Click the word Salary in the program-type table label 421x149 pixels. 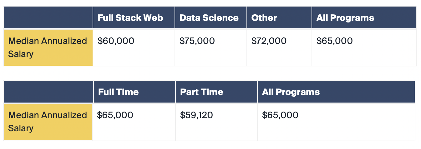[21, 54]
